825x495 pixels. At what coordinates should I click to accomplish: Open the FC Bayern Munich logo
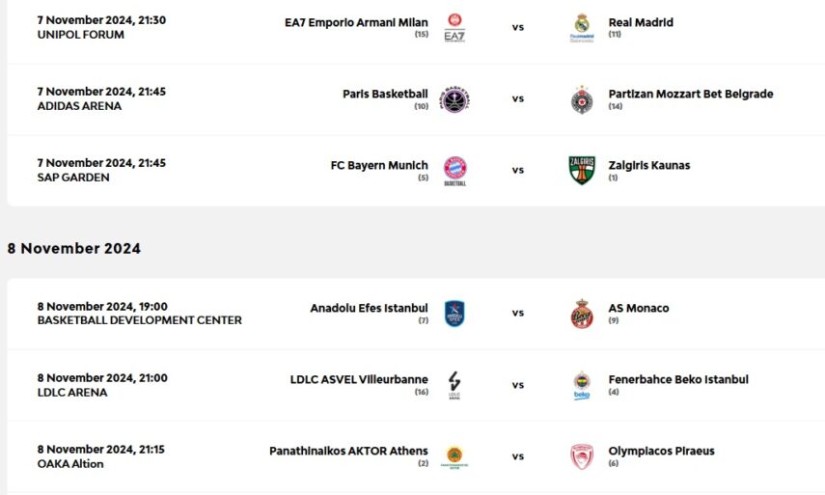[454, 171]
